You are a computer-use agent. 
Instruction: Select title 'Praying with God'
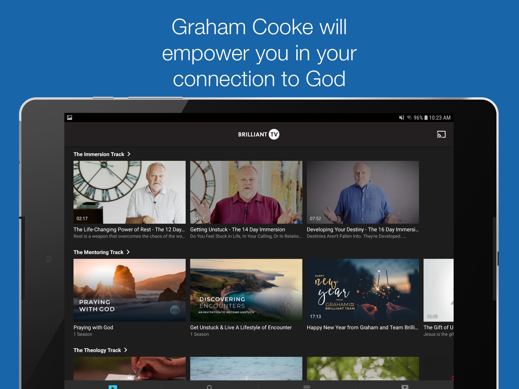click(x=93, y=327)
